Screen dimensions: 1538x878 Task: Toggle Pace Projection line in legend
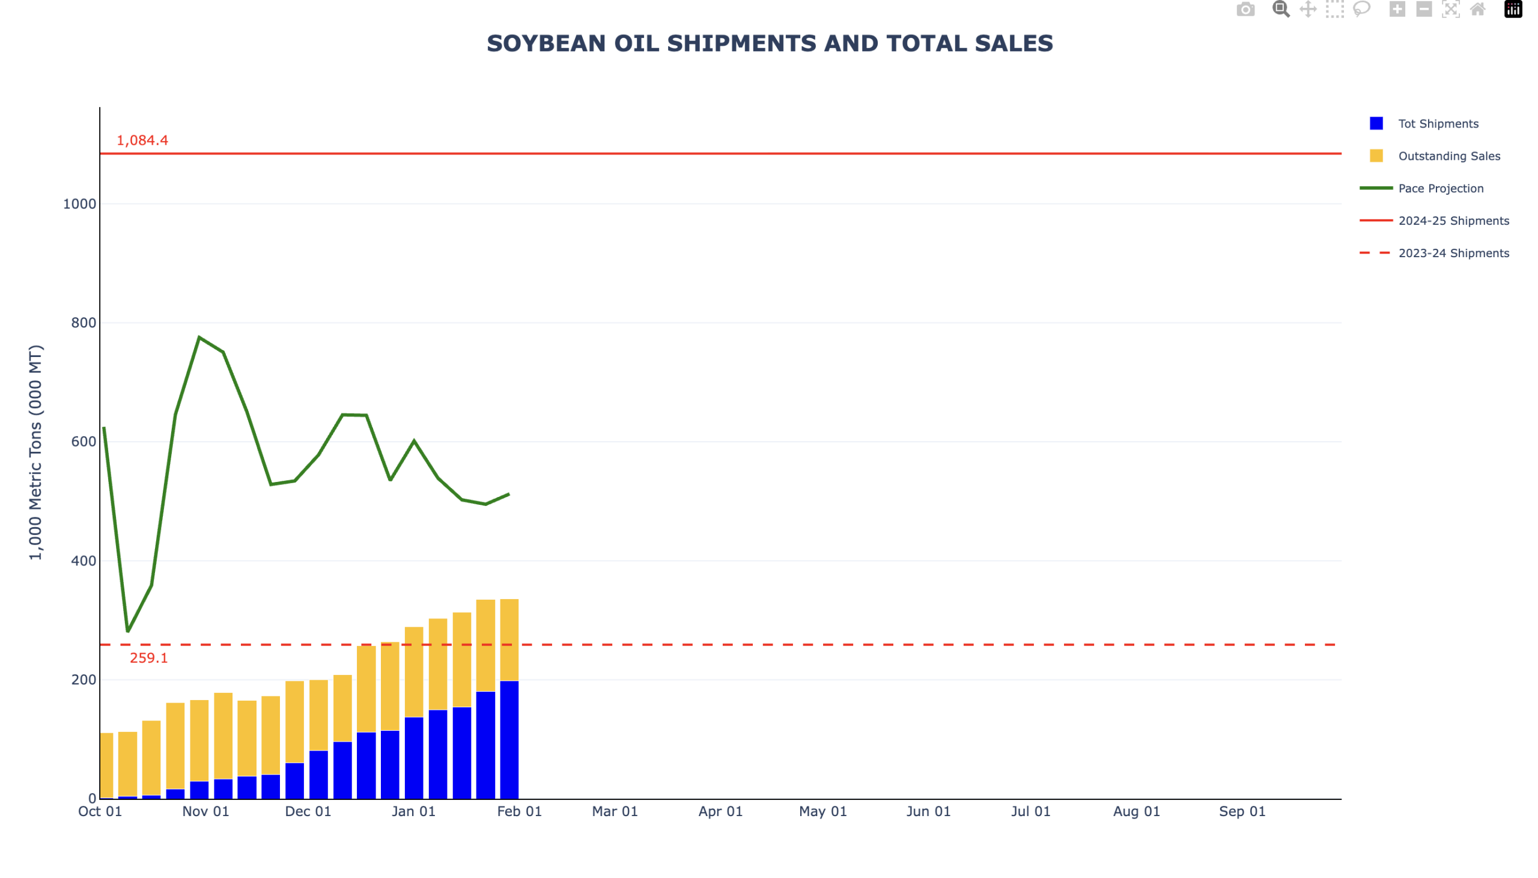1440,189
